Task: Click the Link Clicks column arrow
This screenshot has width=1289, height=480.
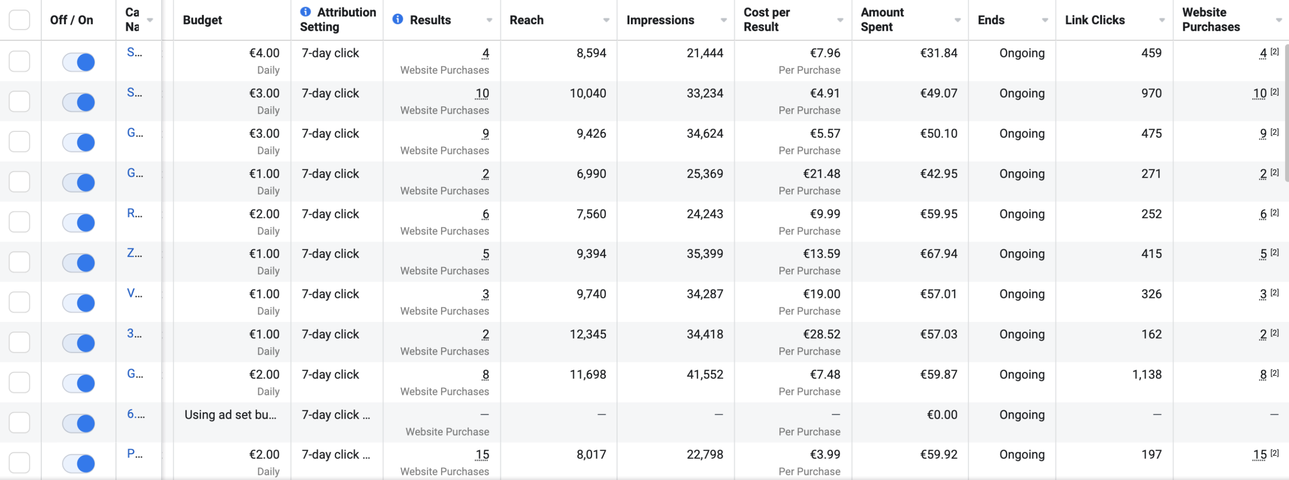Action: tap(1162, 20)
